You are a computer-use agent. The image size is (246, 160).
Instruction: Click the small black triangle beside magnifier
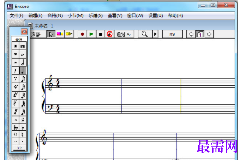pos(155,34)
